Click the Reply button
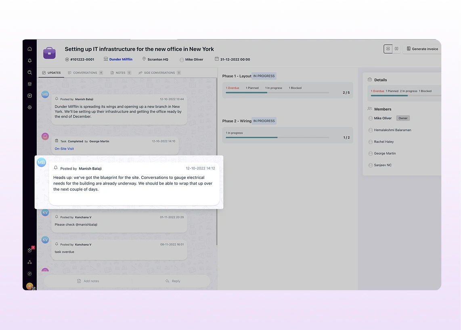This screenshot has height=330, width=461. 173,281
